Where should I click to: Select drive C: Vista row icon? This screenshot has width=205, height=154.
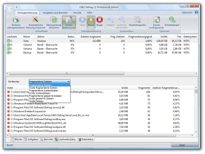(x=8, y=41)
